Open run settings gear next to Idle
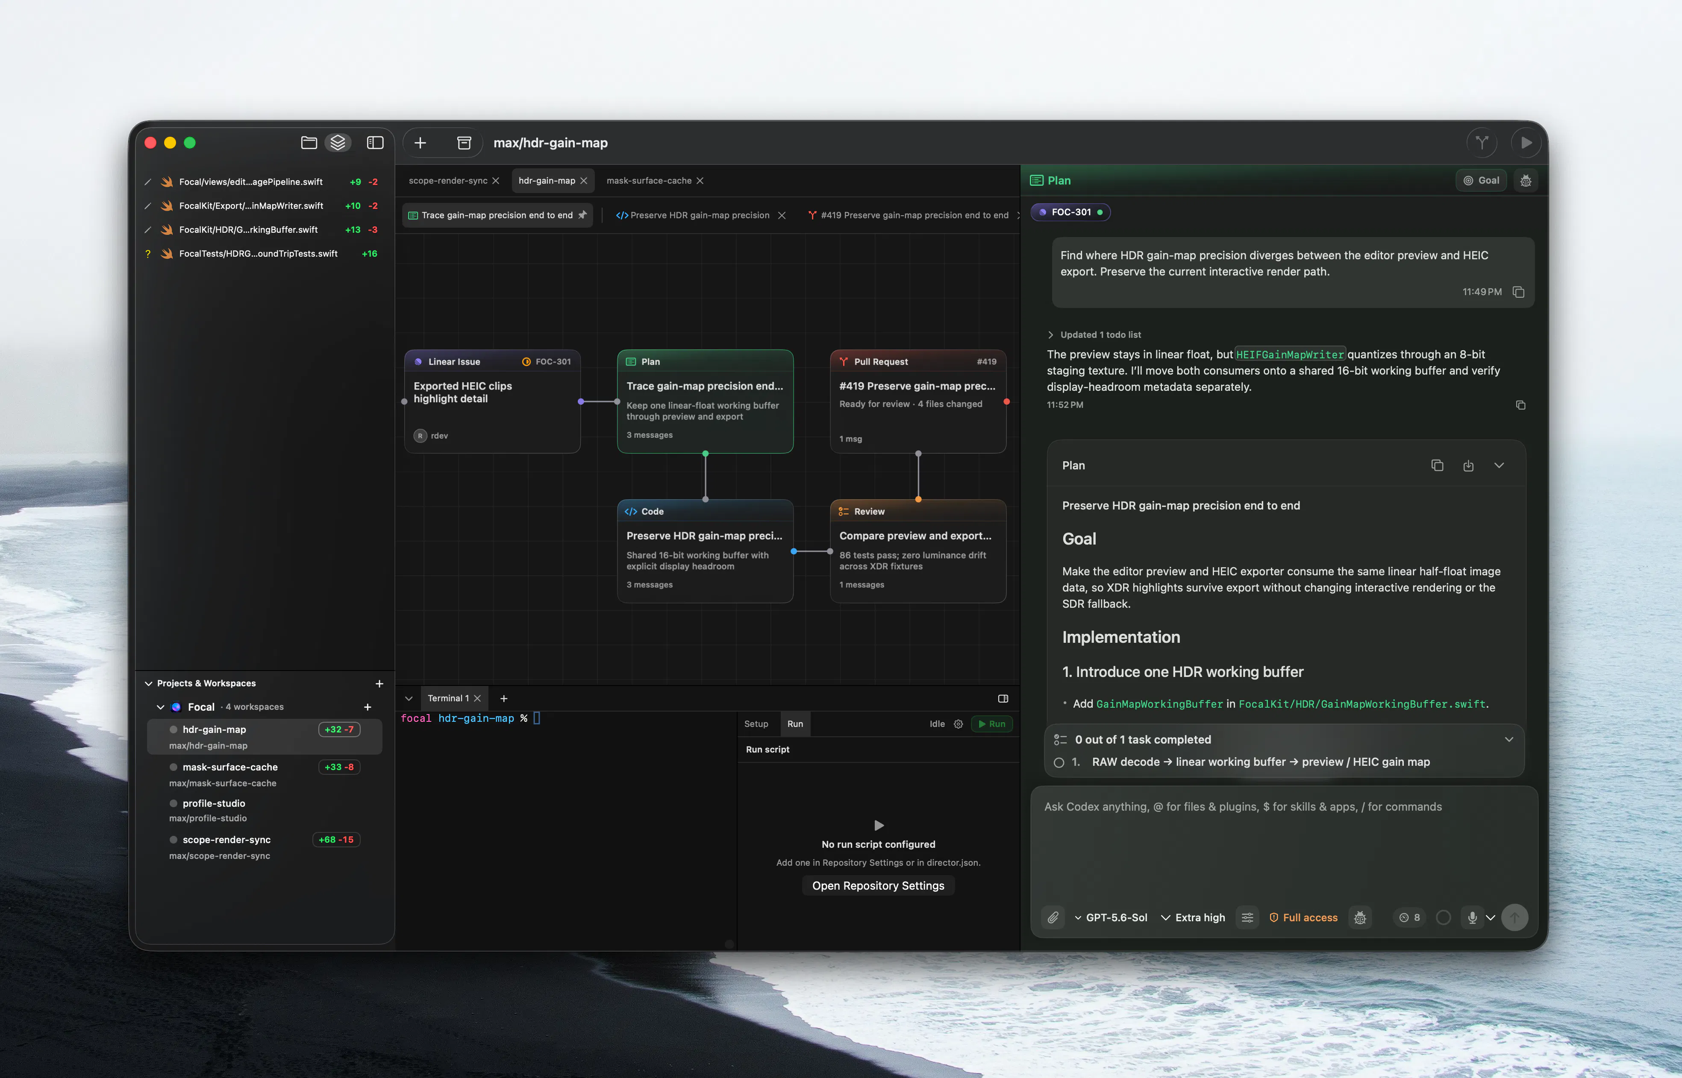 tap(959, 724)
